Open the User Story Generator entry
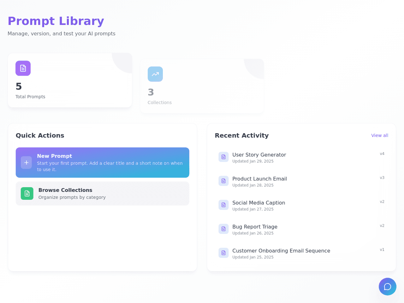 point(301,157)
